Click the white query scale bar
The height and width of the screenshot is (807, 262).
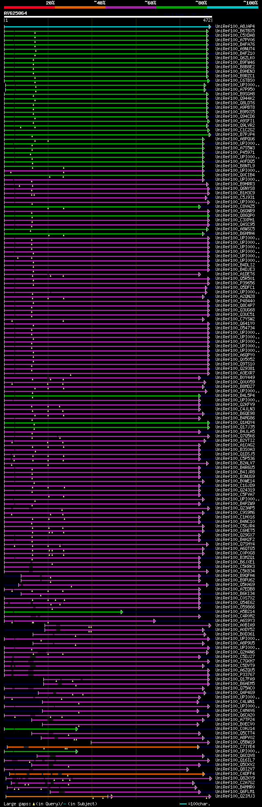[108, 17]
